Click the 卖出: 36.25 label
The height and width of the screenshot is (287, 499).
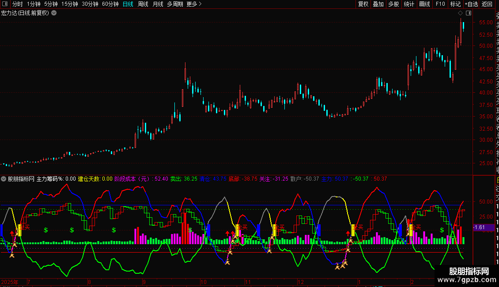coord(184,179)
